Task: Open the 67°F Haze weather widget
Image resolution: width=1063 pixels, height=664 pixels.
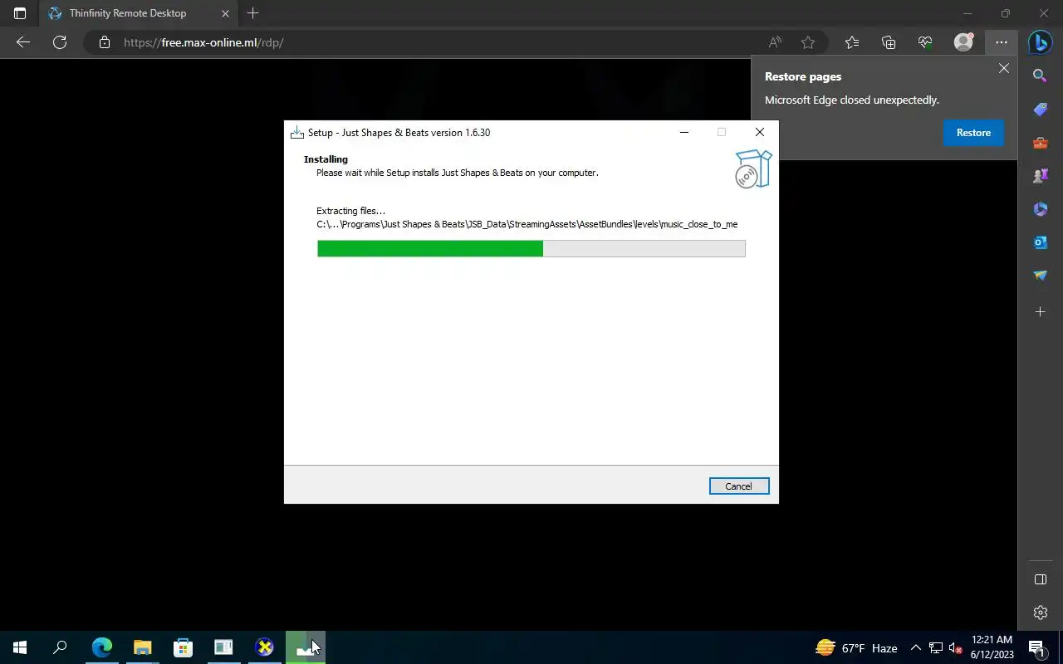Action: [856, 648]
